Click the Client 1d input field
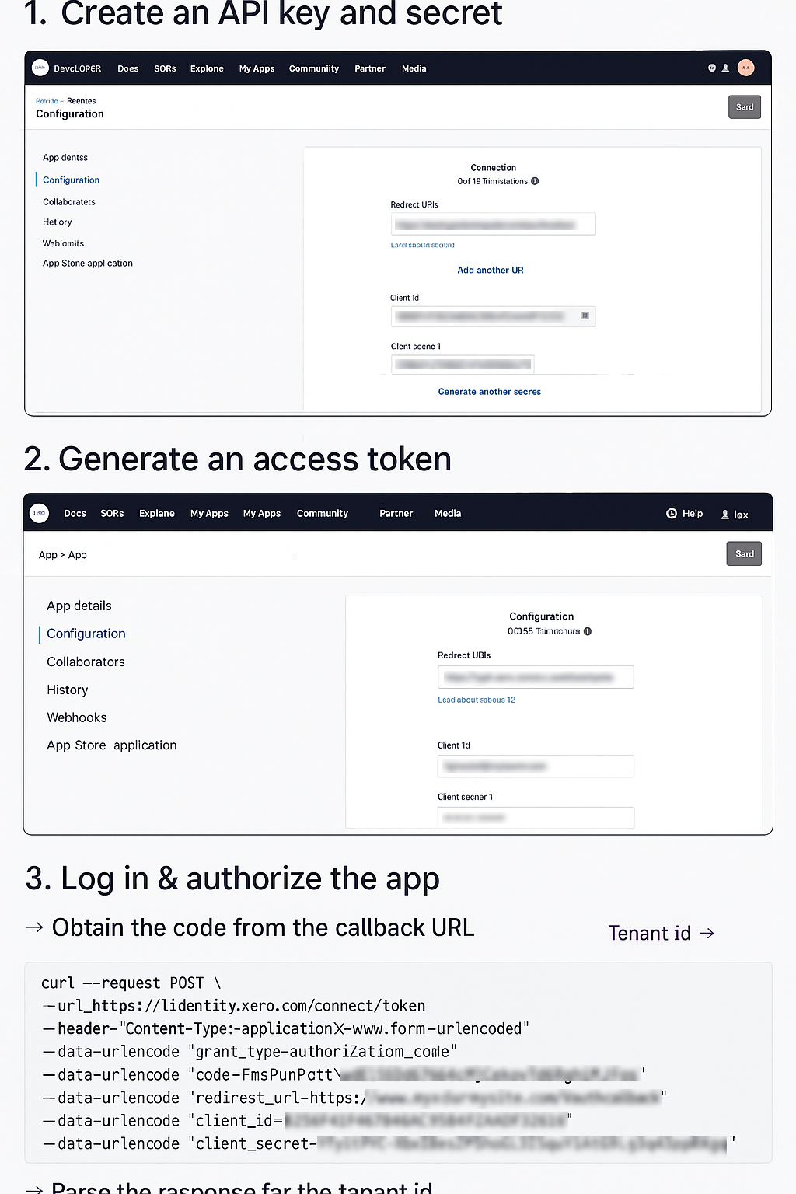This screenshot has width=796, height=1194. point(536,766)
